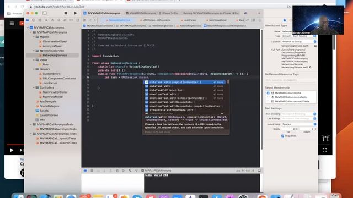Click the YouTube fullscreen icon
This screenshot has width=353, height=198.
pyautogui.click(x=325, y=150)
